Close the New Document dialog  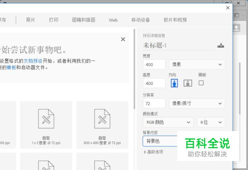(228, 8)
